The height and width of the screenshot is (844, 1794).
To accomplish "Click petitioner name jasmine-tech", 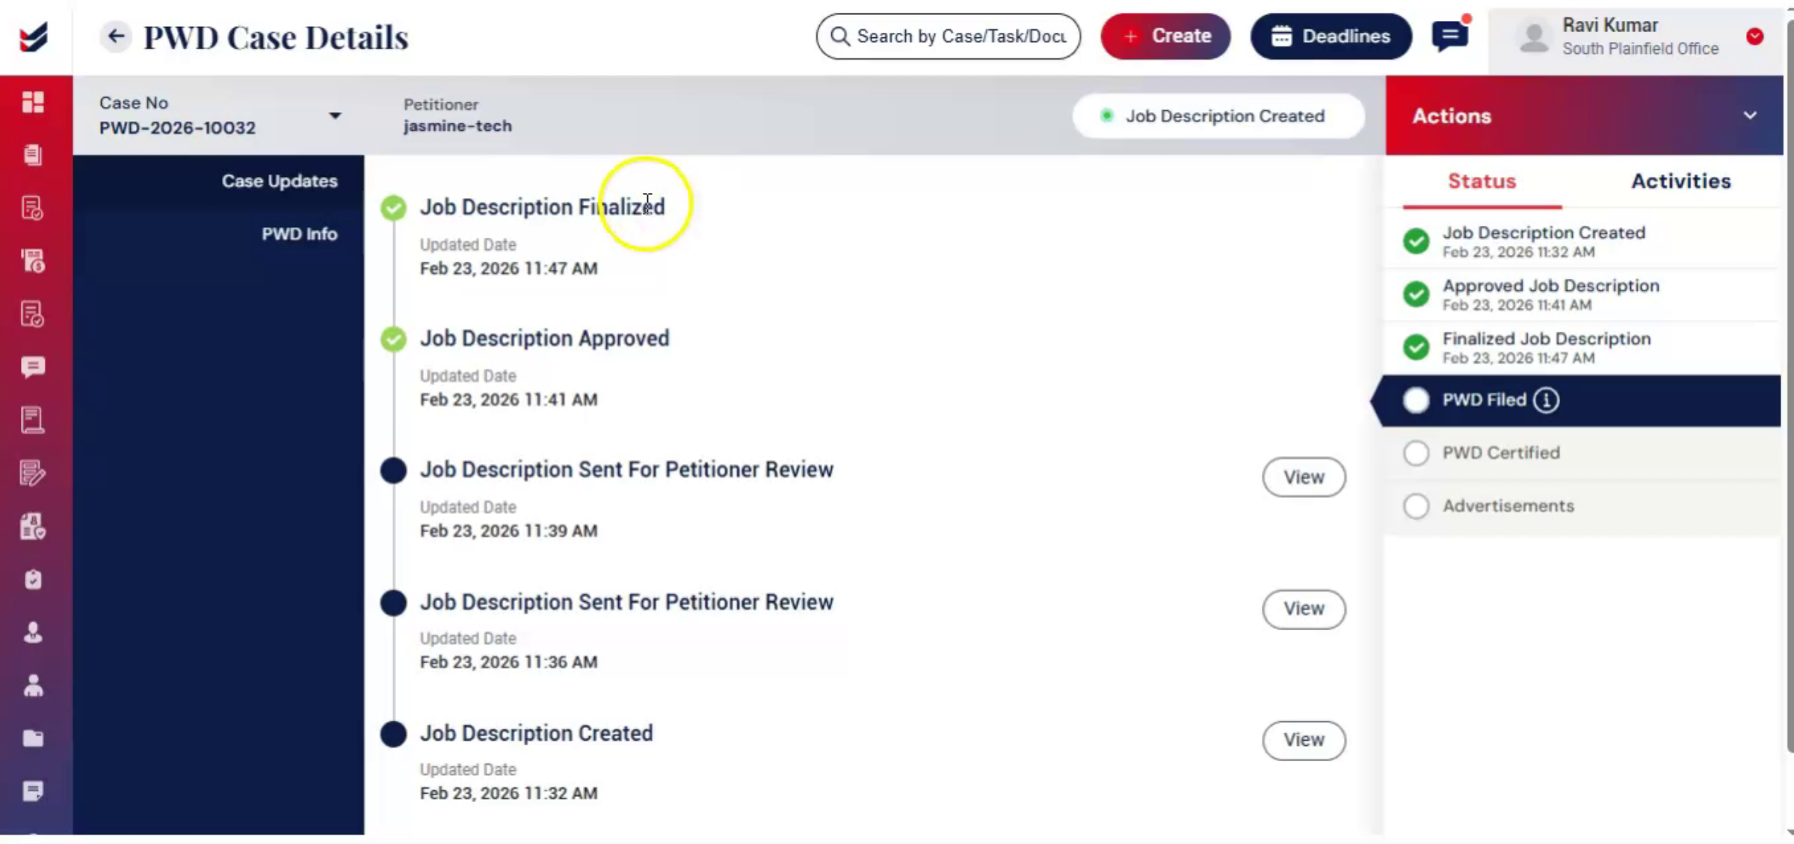I will (x=457, y=126).
